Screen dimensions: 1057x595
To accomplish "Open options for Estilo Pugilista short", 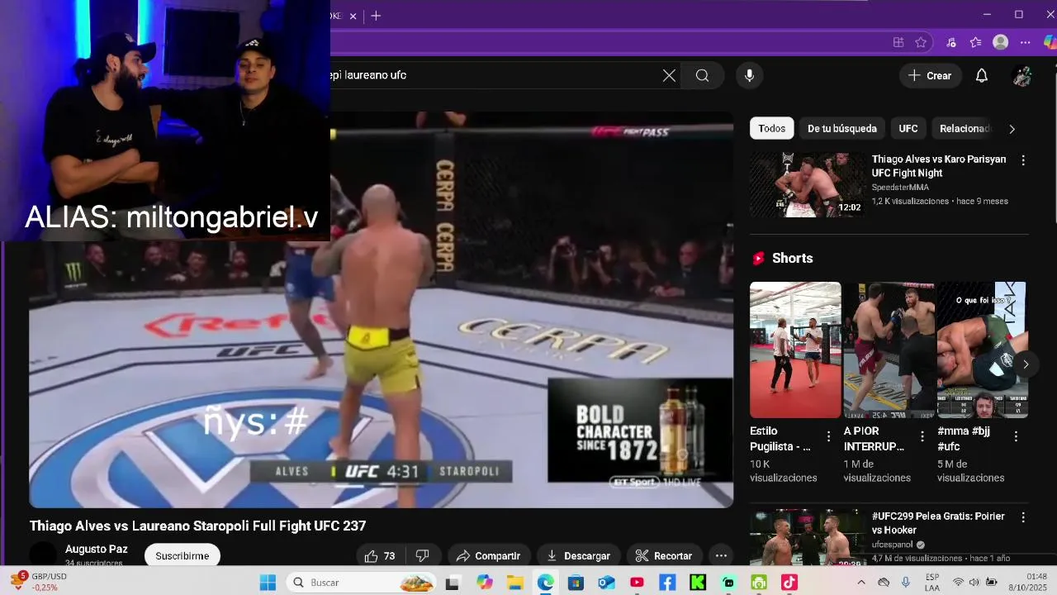I will [829, 436].
